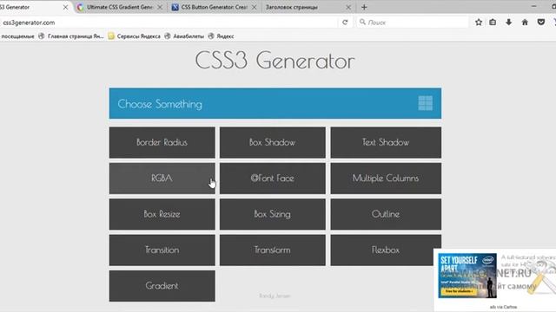Click the Pocket save icon

(540, 23)
